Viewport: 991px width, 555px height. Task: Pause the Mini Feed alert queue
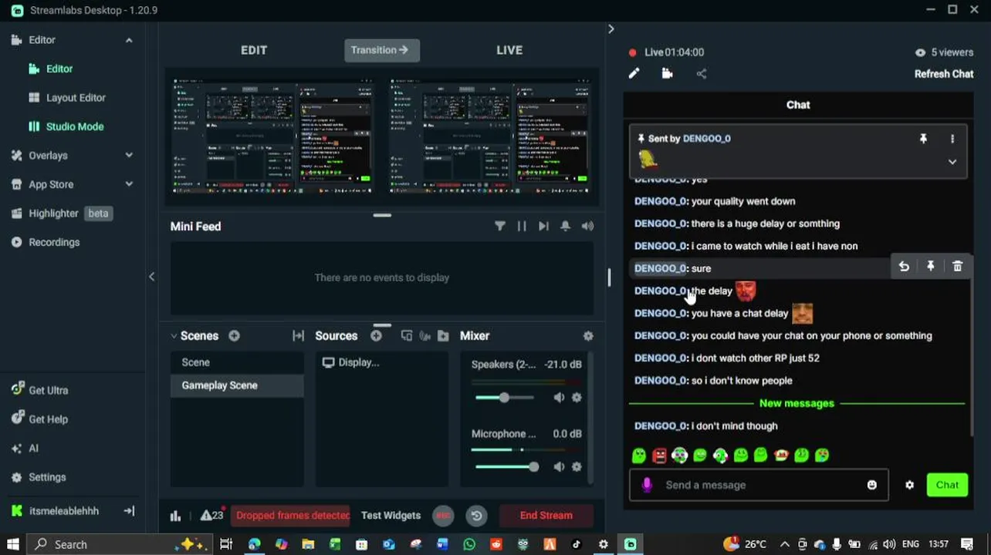[x=522, y=226]
